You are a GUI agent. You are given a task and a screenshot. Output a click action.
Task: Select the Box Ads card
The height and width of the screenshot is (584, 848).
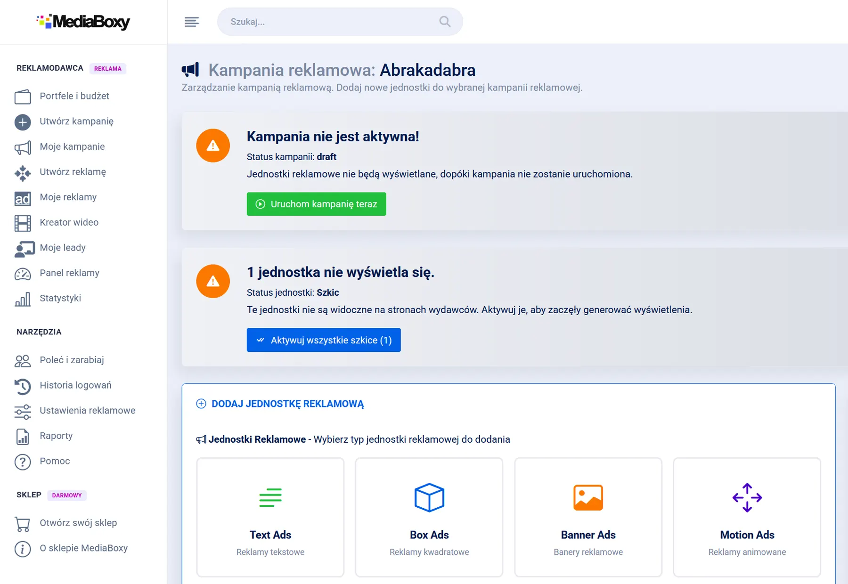coord(429,517)
